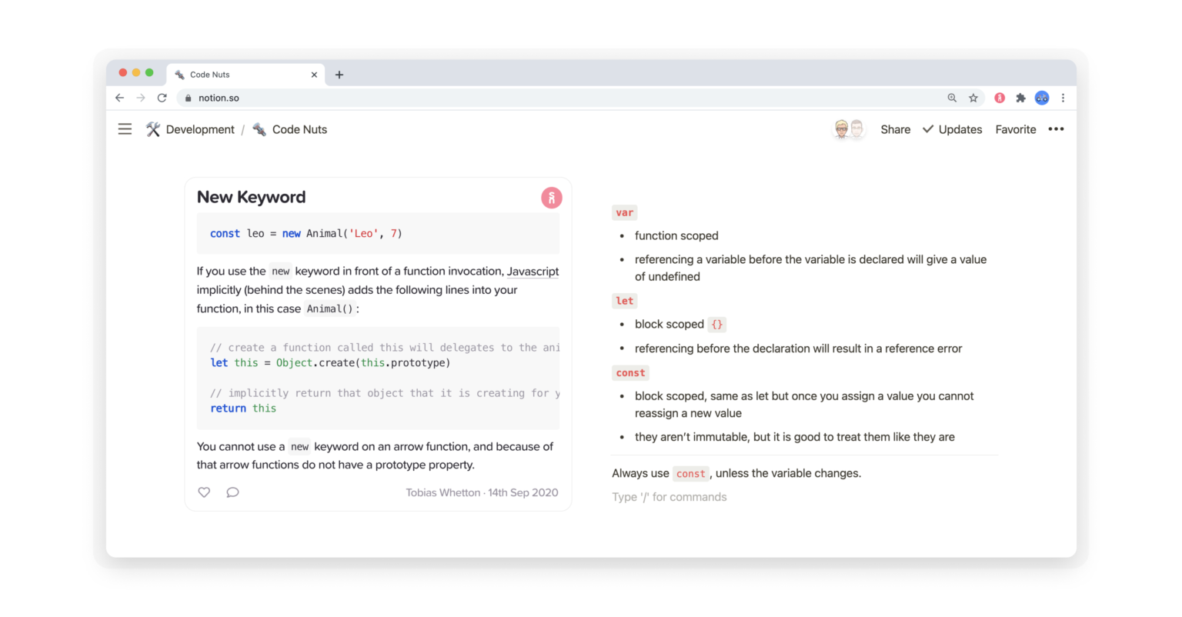Open the three-dot page options menu
The height and width of the screenshot is (617, 1182).
(x=1056, y=129)
